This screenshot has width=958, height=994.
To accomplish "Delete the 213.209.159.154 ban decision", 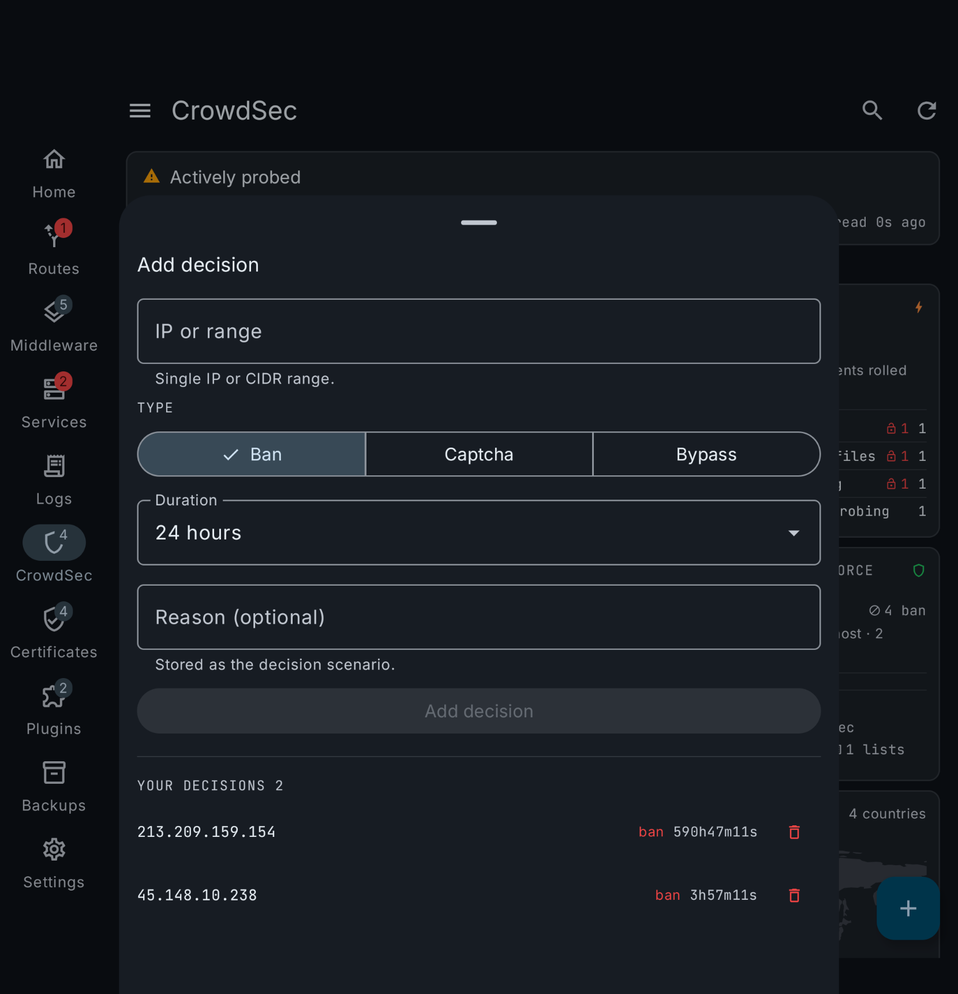I will pos(794,832).
